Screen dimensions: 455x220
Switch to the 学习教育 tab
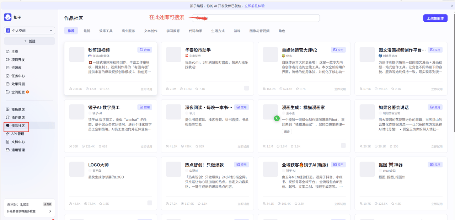173,31
